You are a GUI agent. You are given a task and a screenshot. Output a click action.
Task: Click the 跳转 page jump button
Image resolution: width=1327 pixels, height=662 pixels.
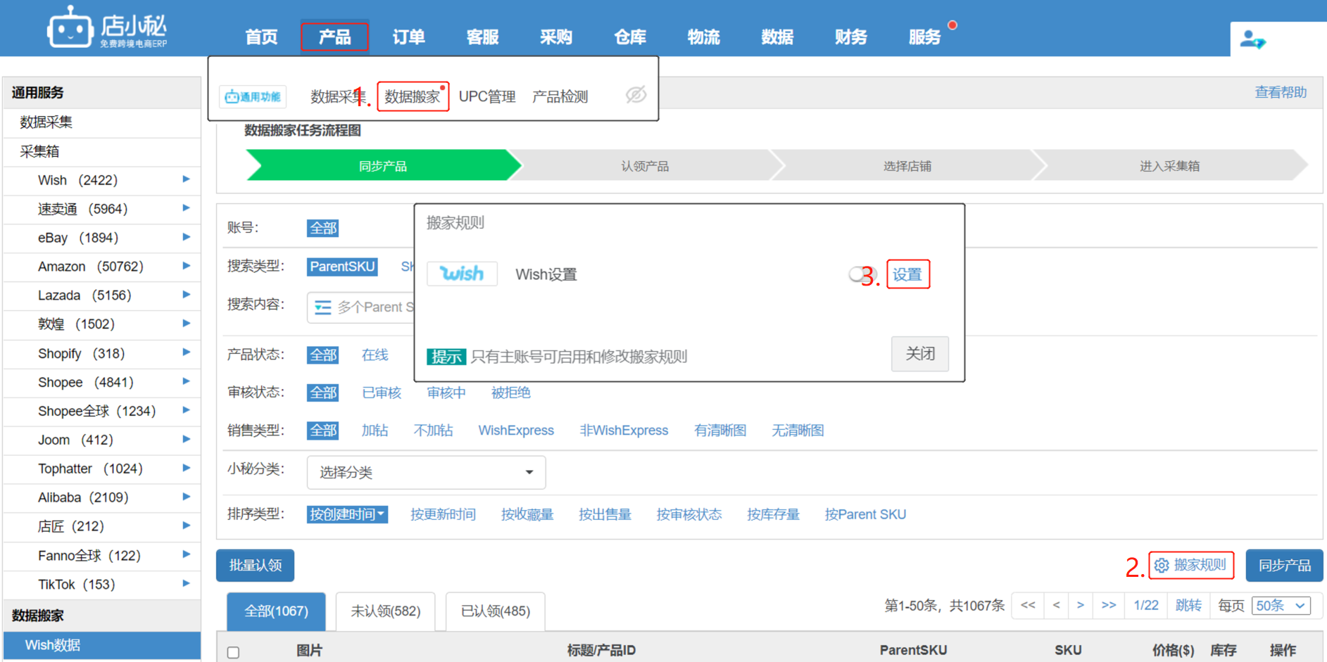click(1188, 605)
